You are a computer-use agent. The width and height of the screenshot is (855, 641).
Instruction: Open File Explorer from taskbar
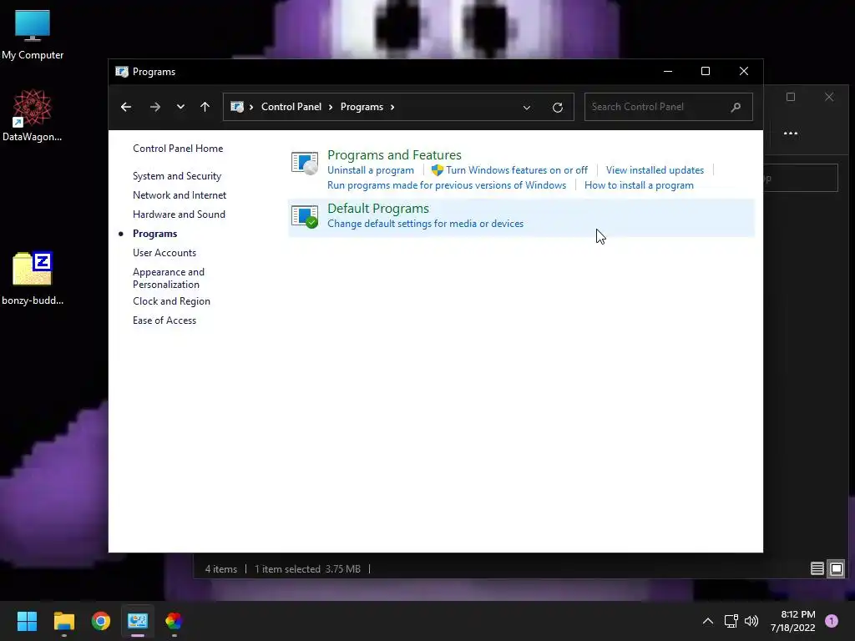(x=63, y=621)
